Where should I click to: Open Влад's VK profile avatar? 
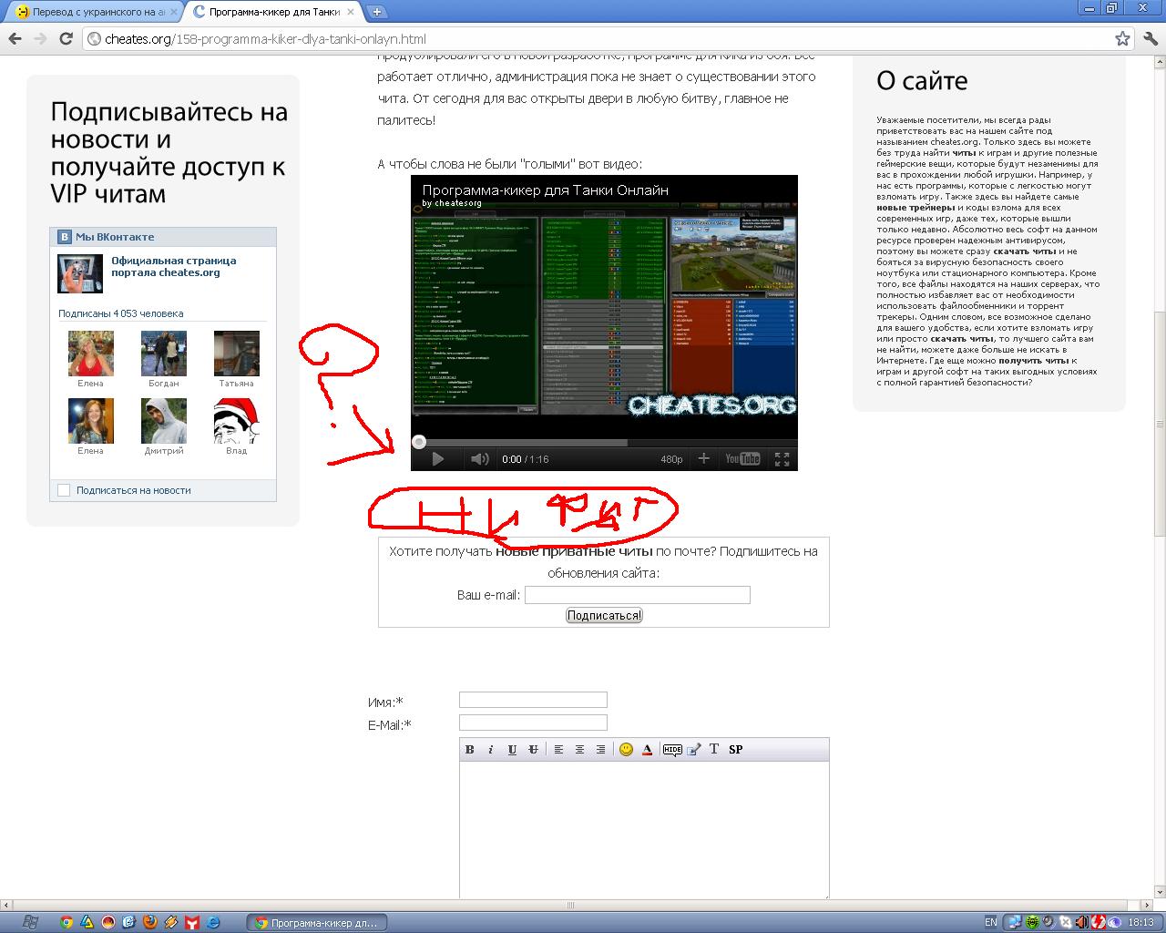237,421
